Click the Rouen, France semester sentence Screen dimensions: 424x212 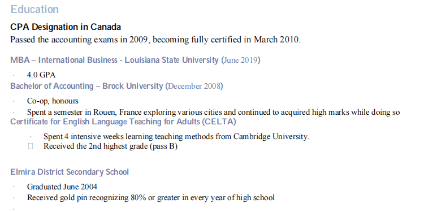(213, 113)
